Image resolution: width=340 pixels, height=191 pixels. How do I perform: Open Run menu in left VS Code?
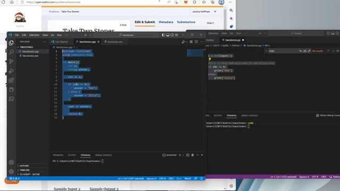(x=59, y=35)
